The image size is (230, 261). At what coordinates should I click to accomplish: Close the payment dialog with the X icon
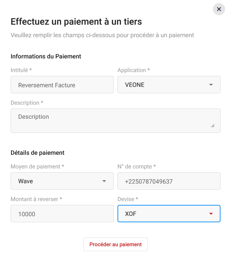(219, 9)
